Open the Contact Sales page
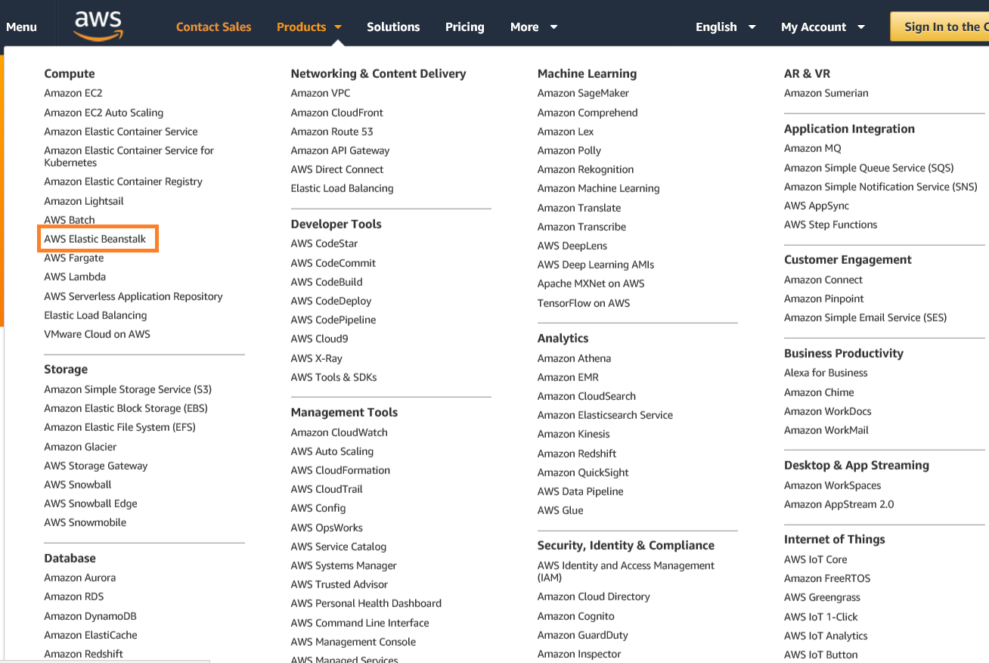The width and height of the screenshot is (989, 663). pyautogui.click(x=214, y=26)
